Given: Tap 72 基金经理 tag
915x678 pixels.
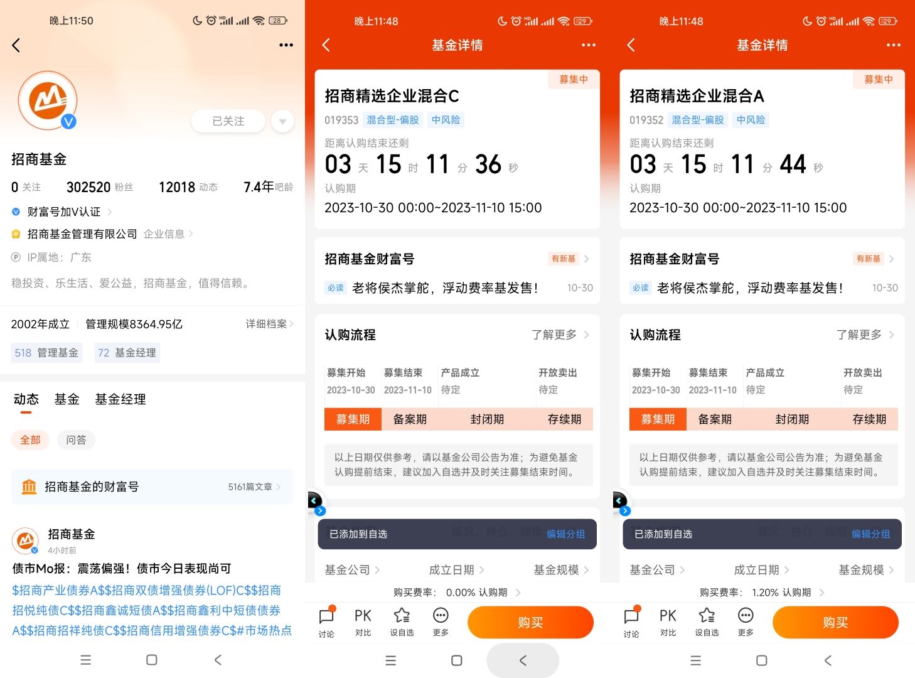Looking at the screenshot, I should [x=127, y=353].
